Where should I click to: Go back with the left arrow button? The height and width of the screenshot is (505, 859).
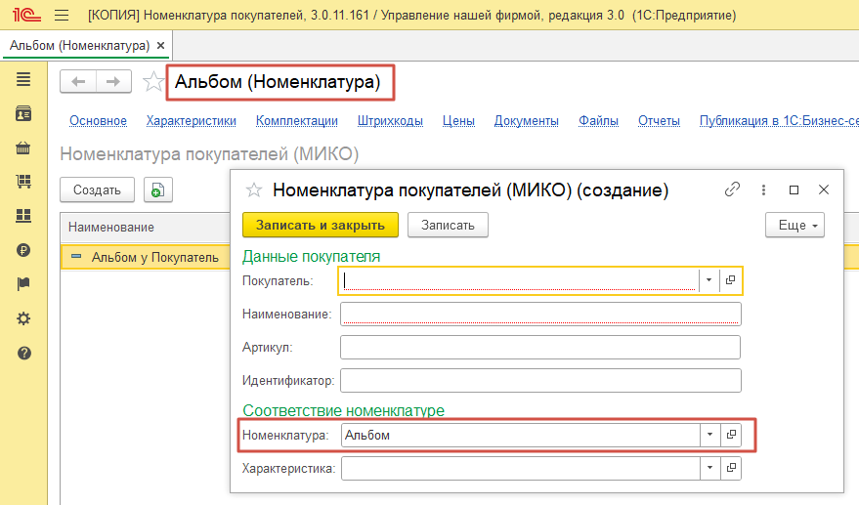click(78, 82)
